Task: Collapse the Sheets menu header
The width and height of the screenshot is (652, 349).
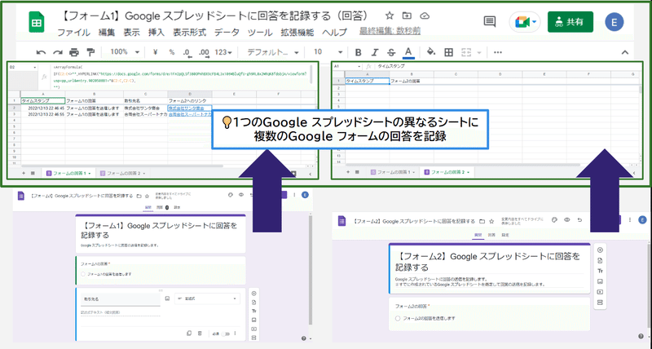Action: click(x=624, y=52)
